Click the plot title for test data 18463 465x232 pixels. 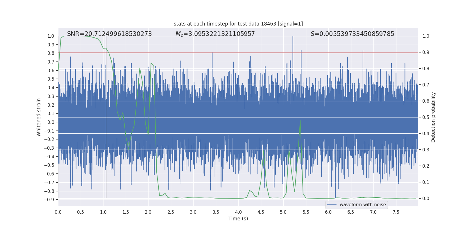click(238, 24)
